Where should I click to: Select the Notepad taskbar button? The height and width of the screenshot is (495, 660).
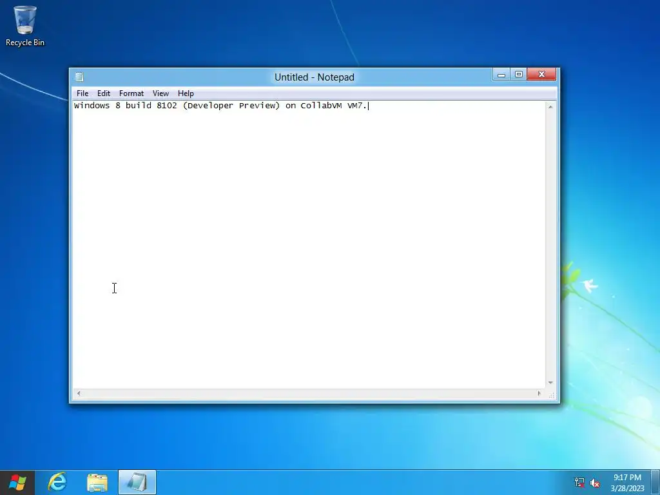click(137, 482)
